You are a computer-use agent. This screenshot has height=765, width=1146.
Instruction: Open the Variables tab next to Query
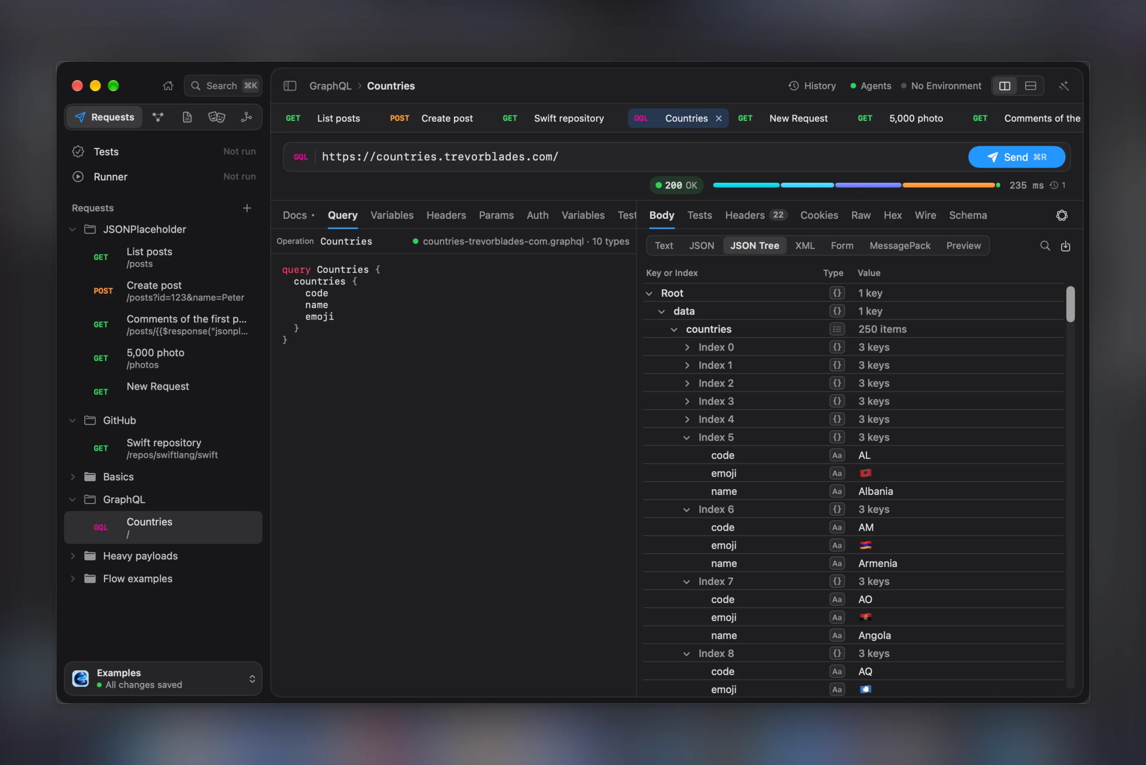click(x=392, y=215)
